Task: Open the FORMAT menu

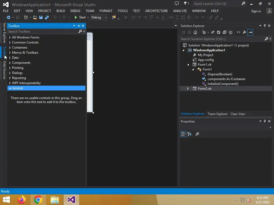Action: [106, 11]
